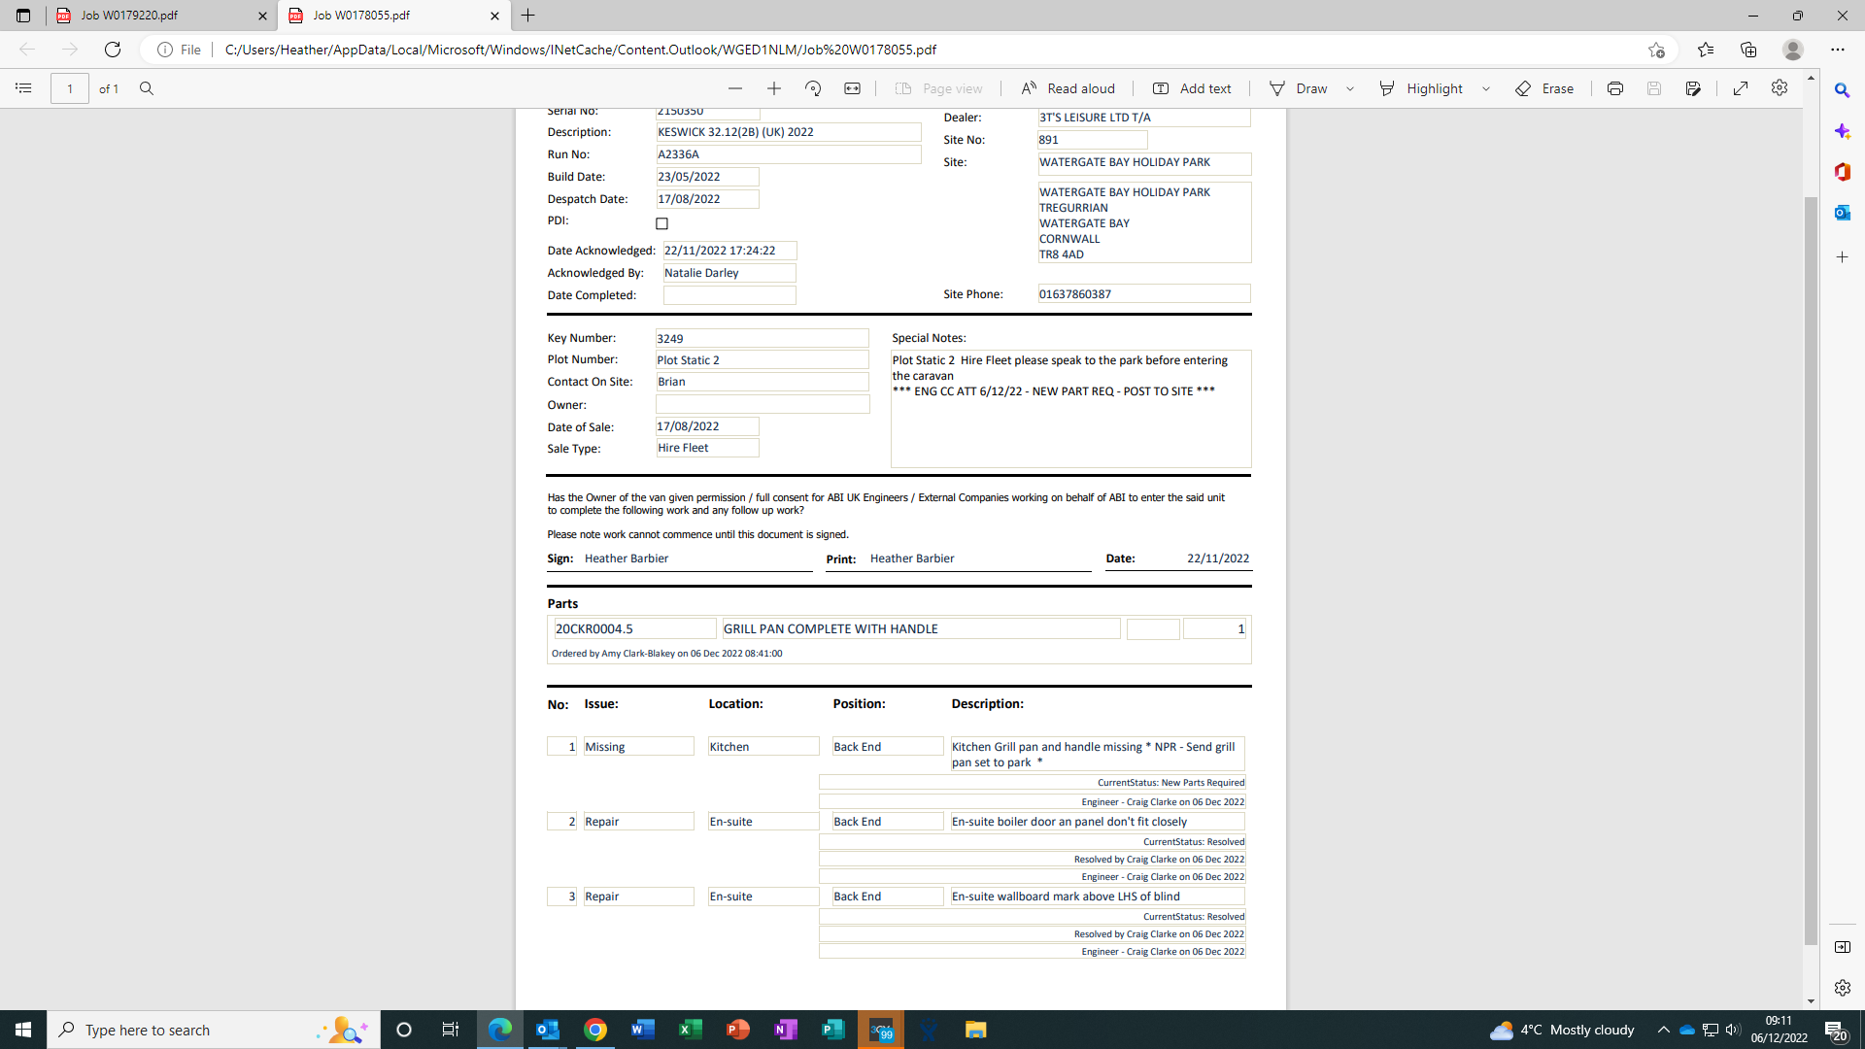Open Excel from the taskbar
Image resolution: width=1865 pixels, height=1049 pixels.
coord(691,1030)
